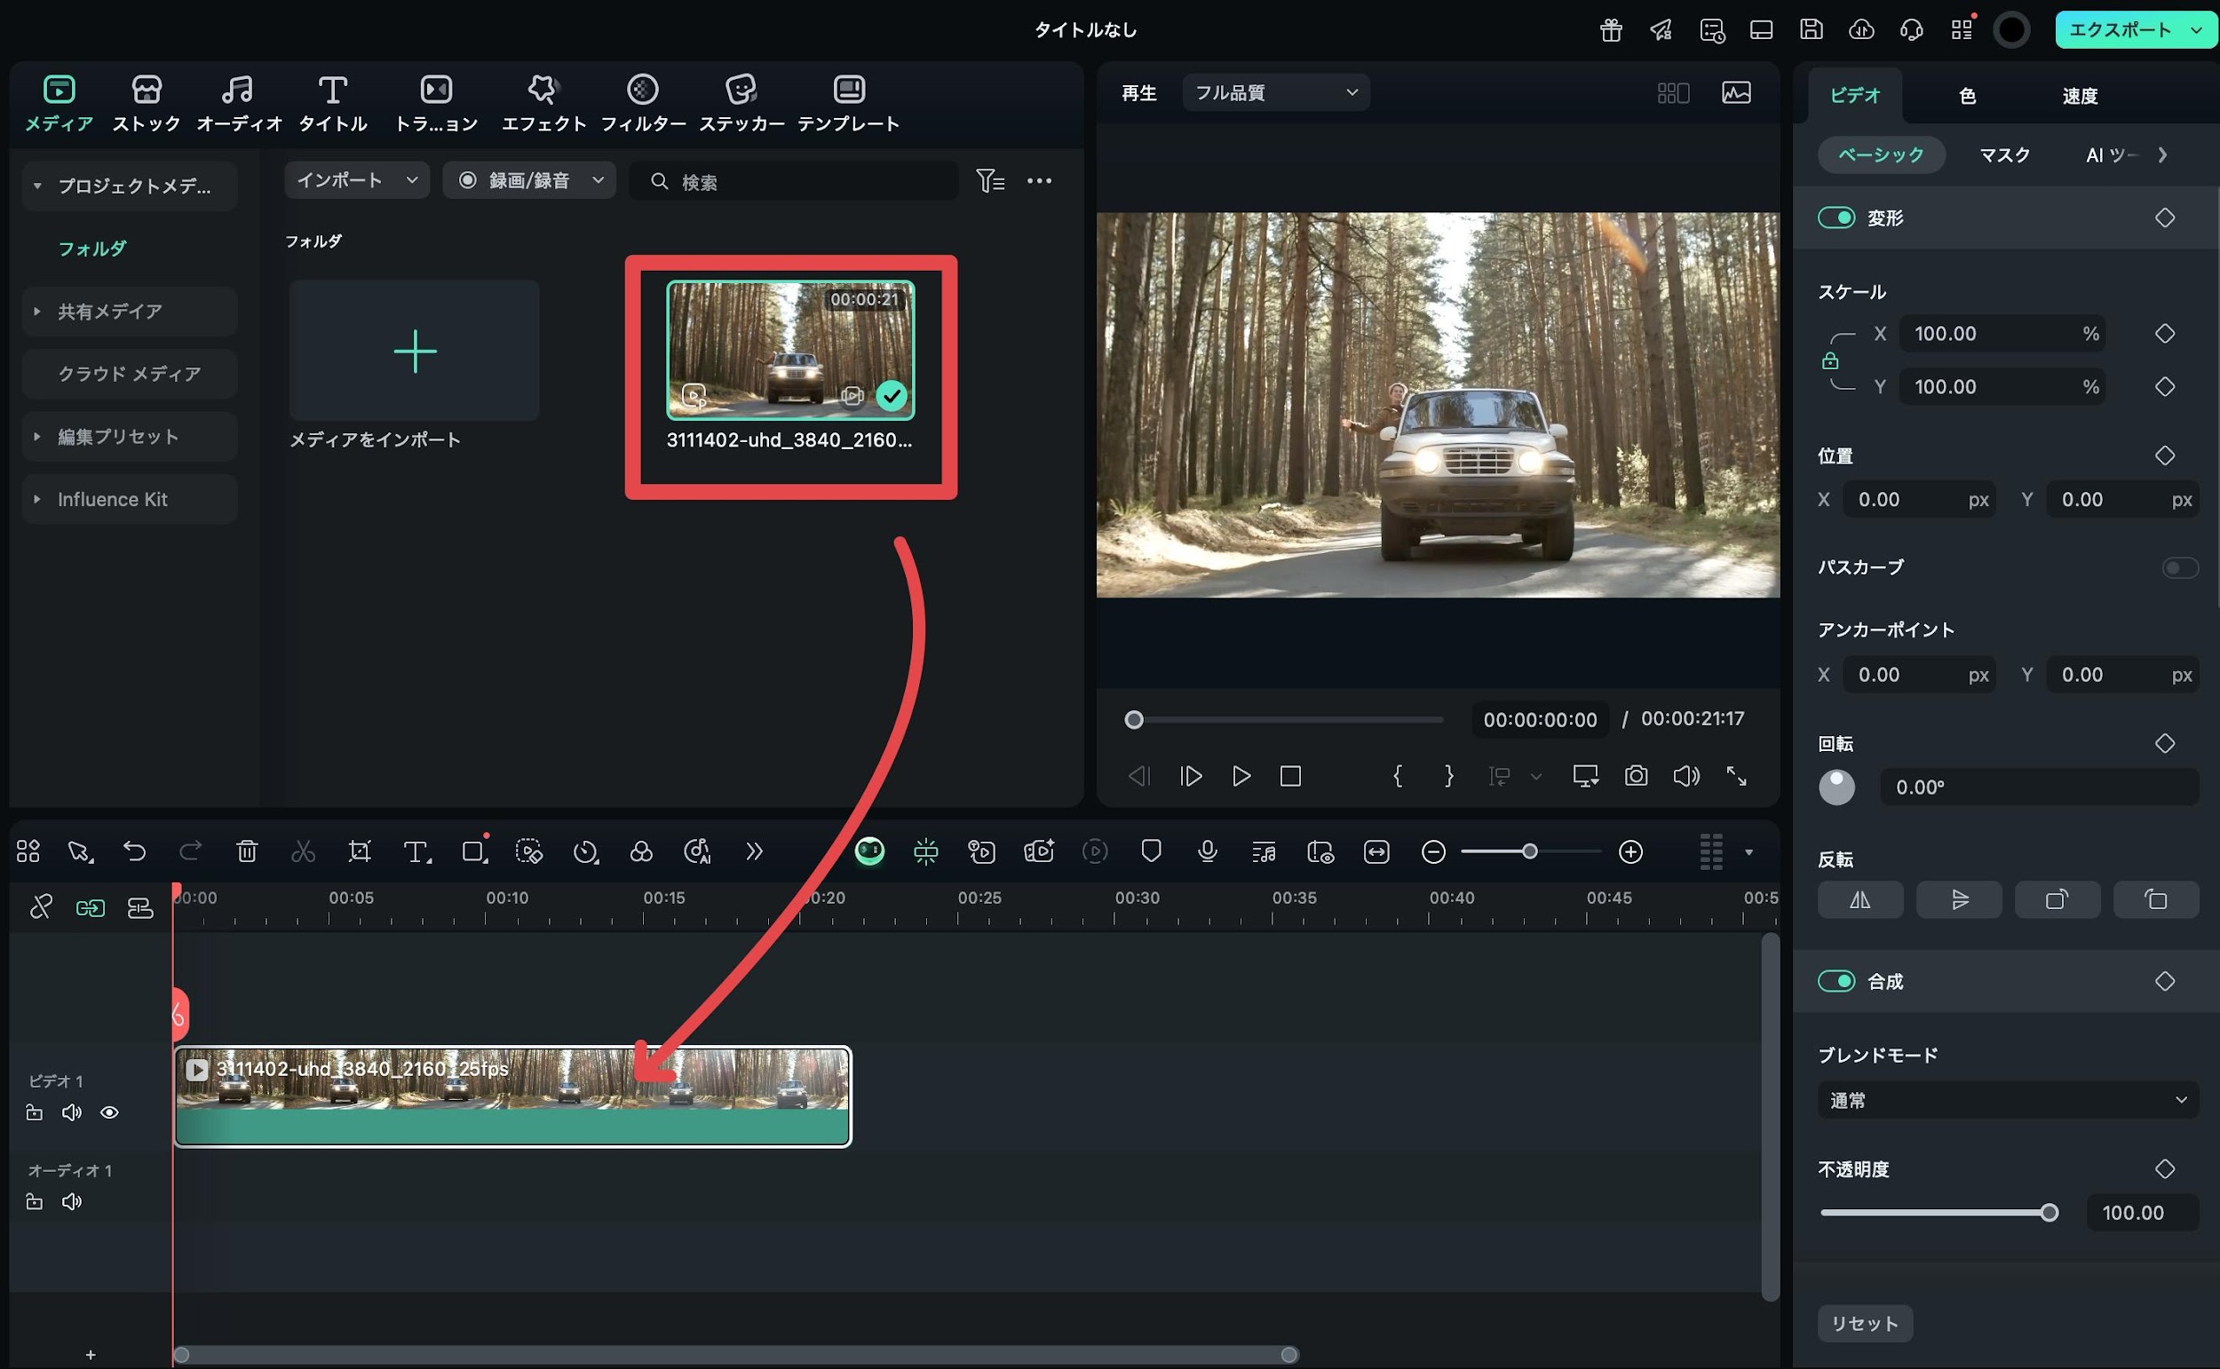The width and height of the screenshot is (2220, 1369).
Task: Open the ブレンドモード 通常 dropdown
Action: (x=2007, y=1100)
